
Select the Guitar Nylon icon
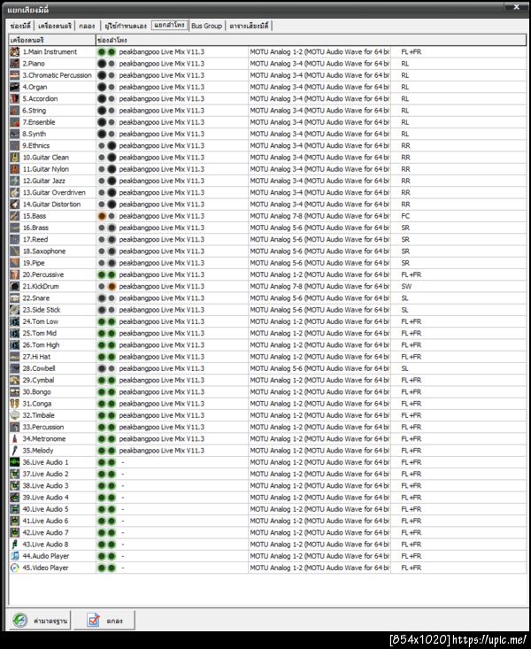pos(14,169)
